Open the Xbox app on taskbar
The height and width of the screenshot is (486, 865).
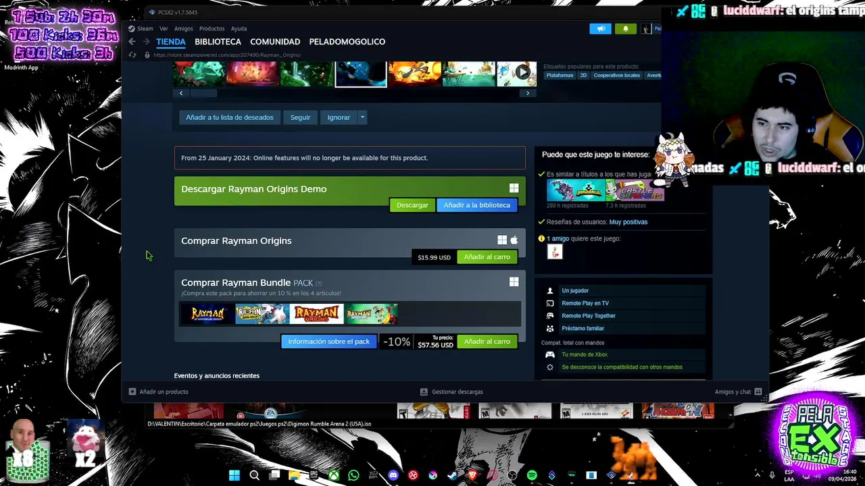pyautogui.click(x=334, y=475)
